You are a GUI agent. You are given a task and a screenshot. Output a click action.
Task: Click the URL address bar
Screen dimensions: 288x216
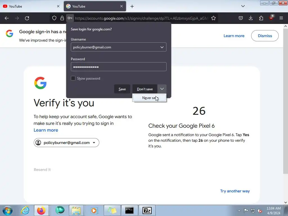pyautogui.click(x=141, y=18)
